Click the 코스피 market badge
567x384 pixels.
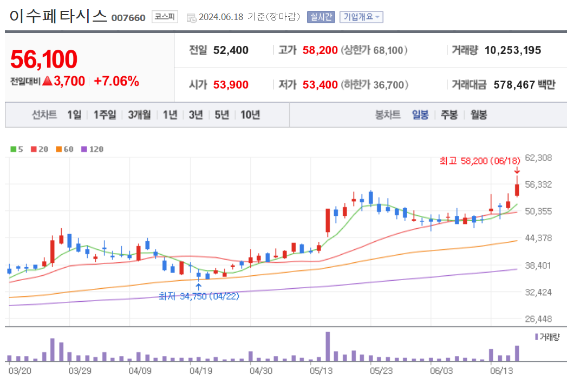point(165,17)
